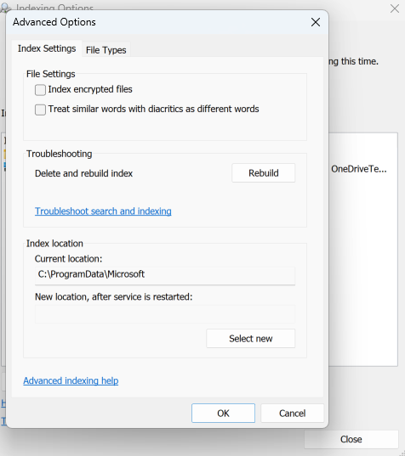Open Troubleshoot search and indexing link
The image size is (405, 456).
[103, 211]
